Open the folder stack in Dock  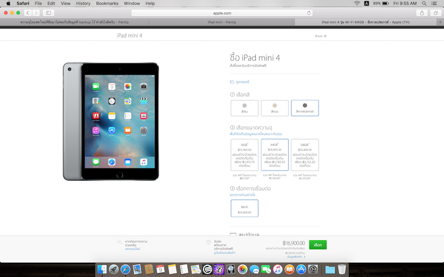330,269
